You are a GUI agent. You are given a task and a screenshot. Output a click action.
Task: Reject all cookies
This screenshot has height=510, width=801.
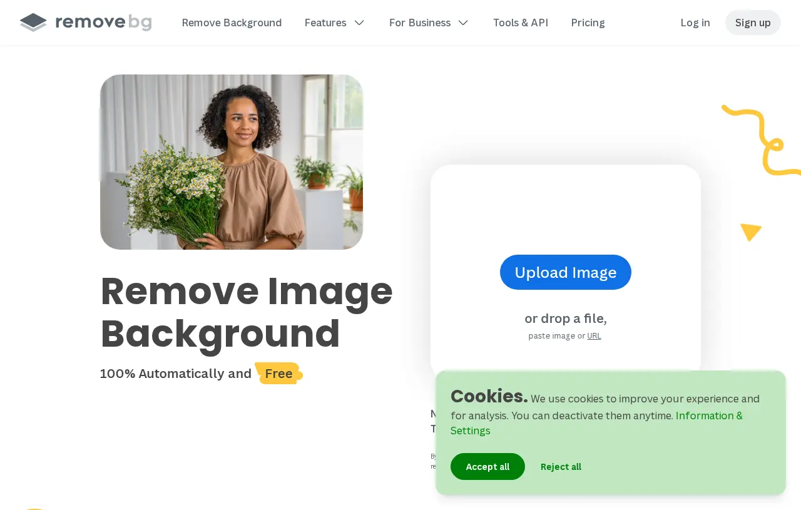561,467
